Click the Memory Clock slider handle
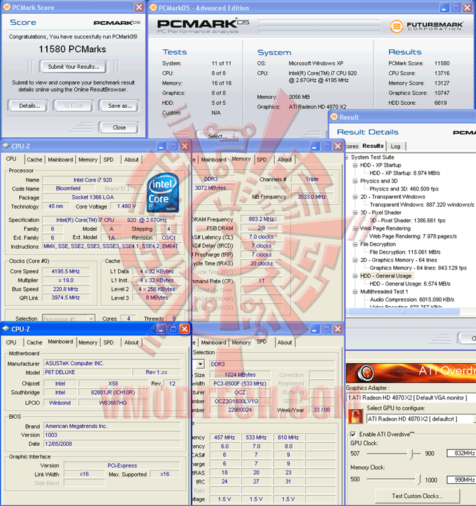 click(419, 479)
